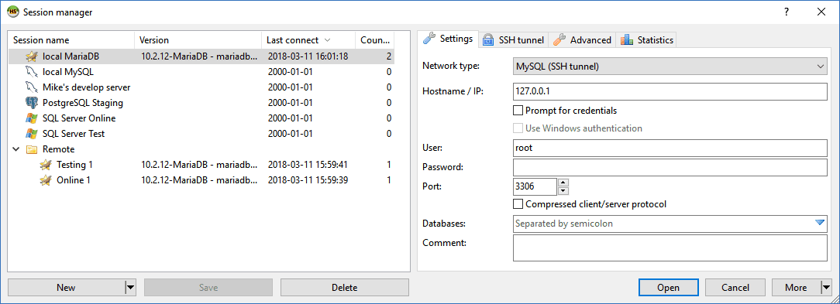Image resolution: width=840 pixels, height=304 pixels.
Task: Collapse the Remote folder tree
Action: pyautogui.click(x=15, y=149)
